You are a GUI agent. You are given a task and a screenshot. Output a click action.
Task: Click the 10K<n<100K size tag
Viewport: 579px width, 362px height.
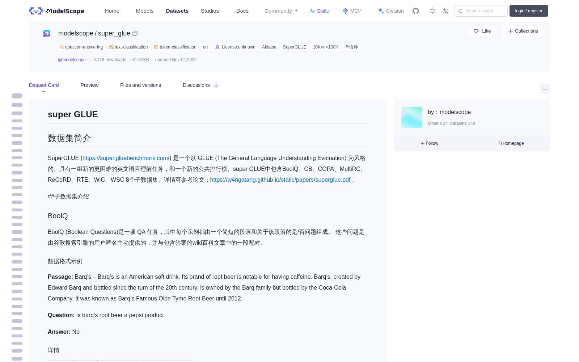(x=326, y=47)
